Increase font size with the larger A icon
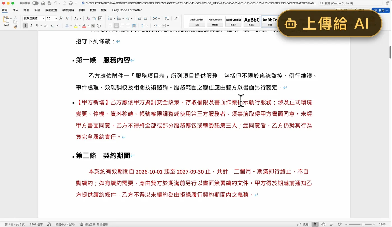 [x=61, y=18]
